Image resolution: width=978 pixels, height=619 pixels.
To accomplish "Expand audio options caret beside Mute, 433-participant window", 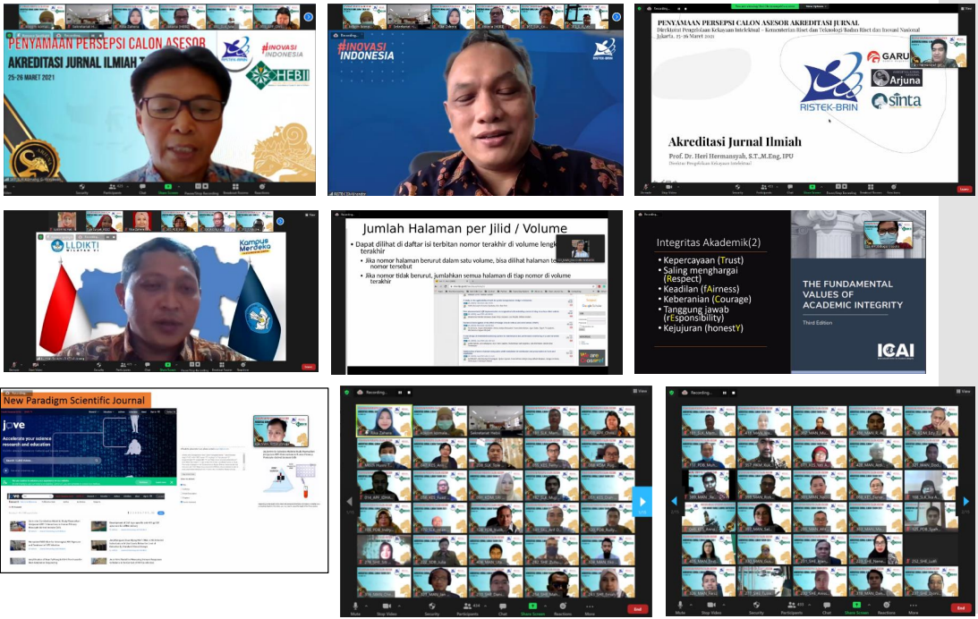I will [x=689, y=605].
